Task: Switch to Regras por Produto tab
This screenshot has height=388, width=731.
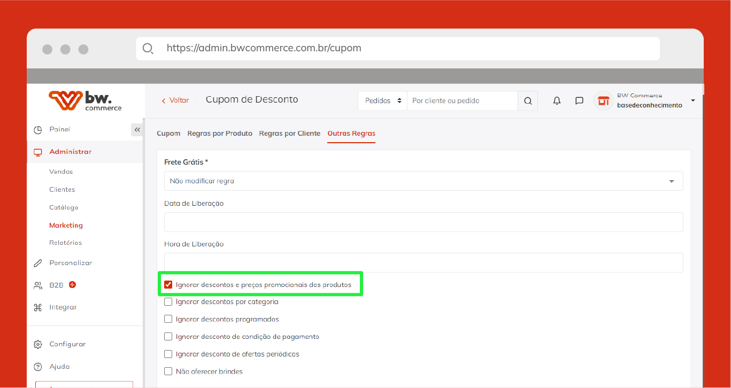Action: point(220,134)
